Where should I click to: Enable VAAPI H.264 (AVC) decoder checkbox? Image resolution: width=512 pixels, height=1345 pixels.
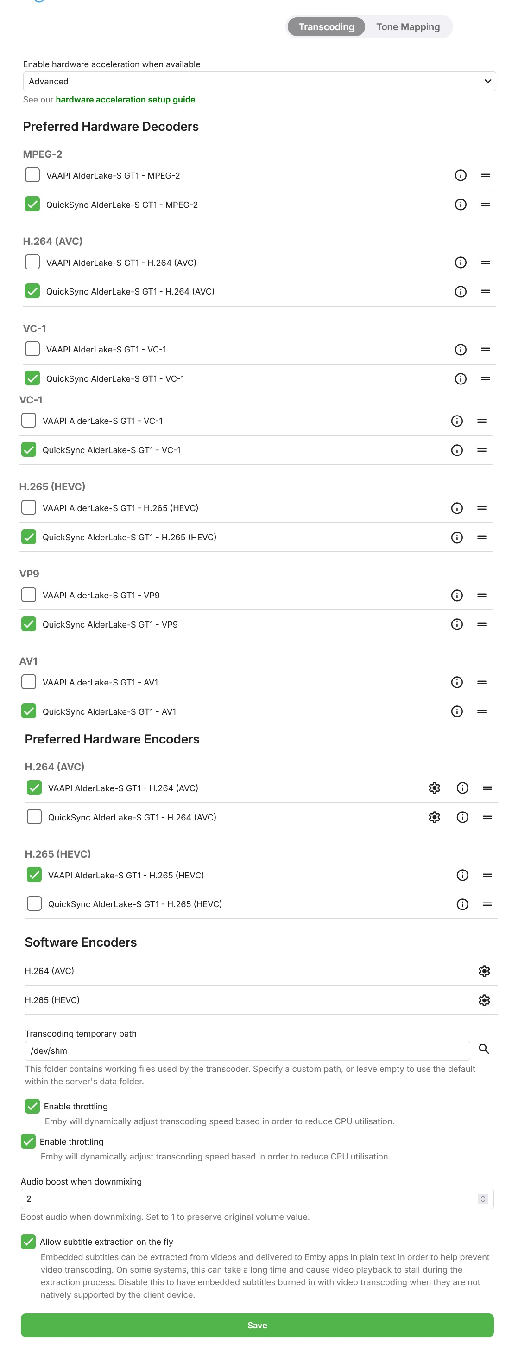[x=32, y=262]
